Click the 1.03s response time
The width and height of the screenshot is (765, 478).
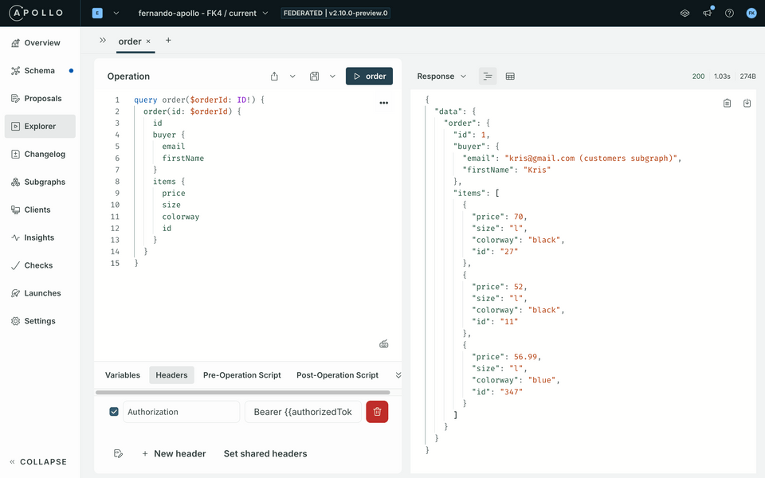pos(722,76)
